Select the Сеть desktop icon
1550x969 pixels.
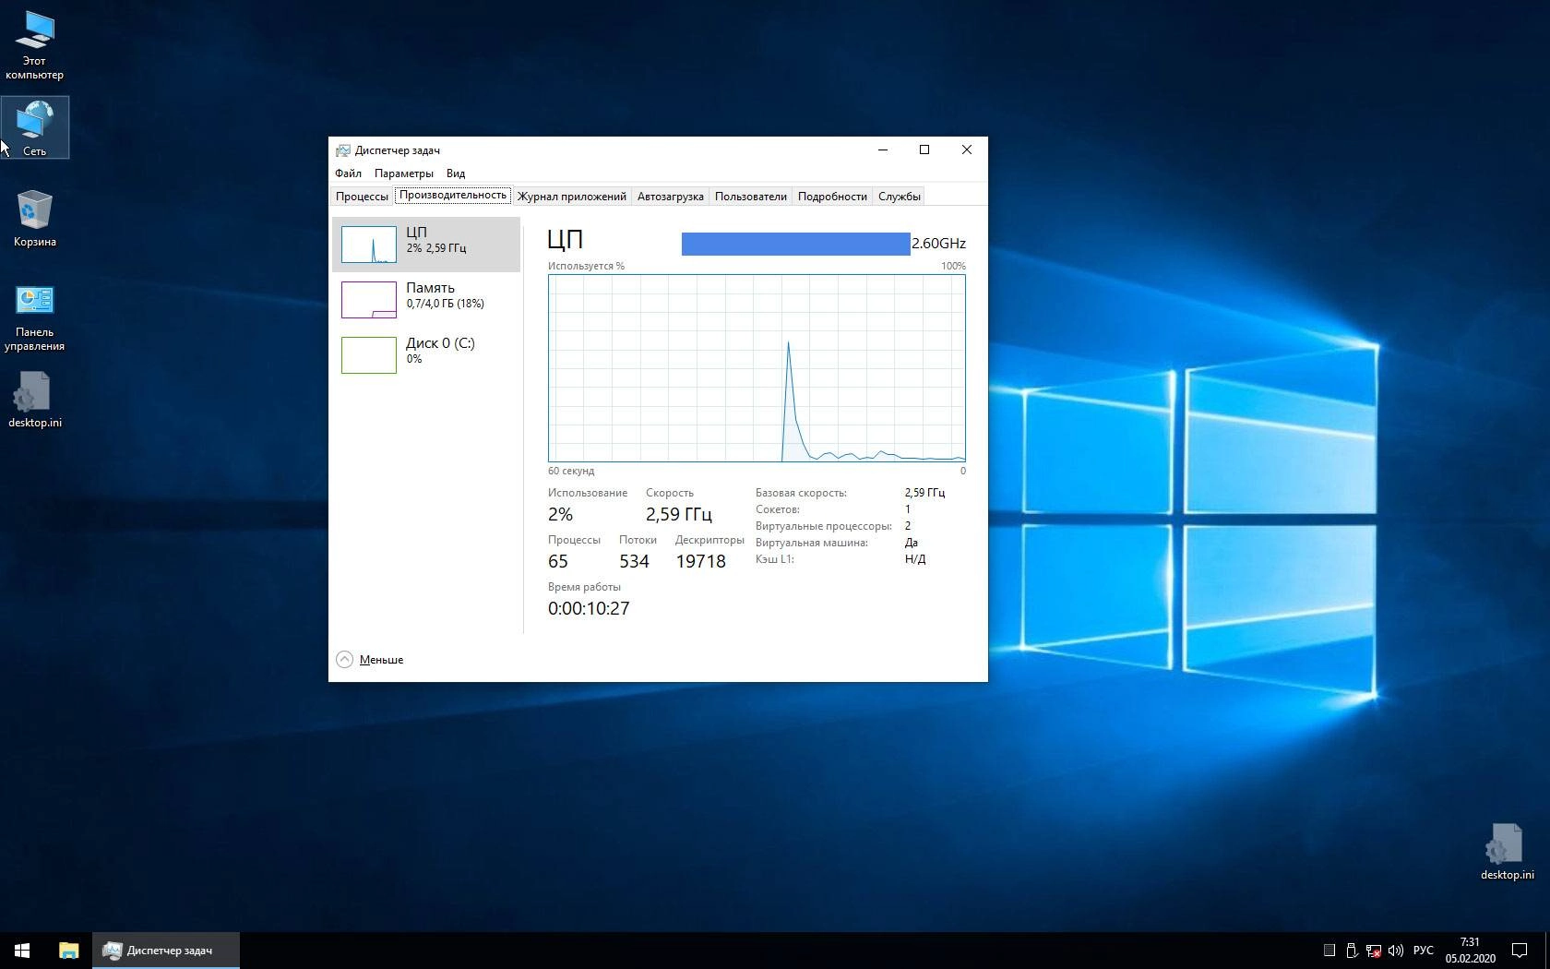coord(34,127)
